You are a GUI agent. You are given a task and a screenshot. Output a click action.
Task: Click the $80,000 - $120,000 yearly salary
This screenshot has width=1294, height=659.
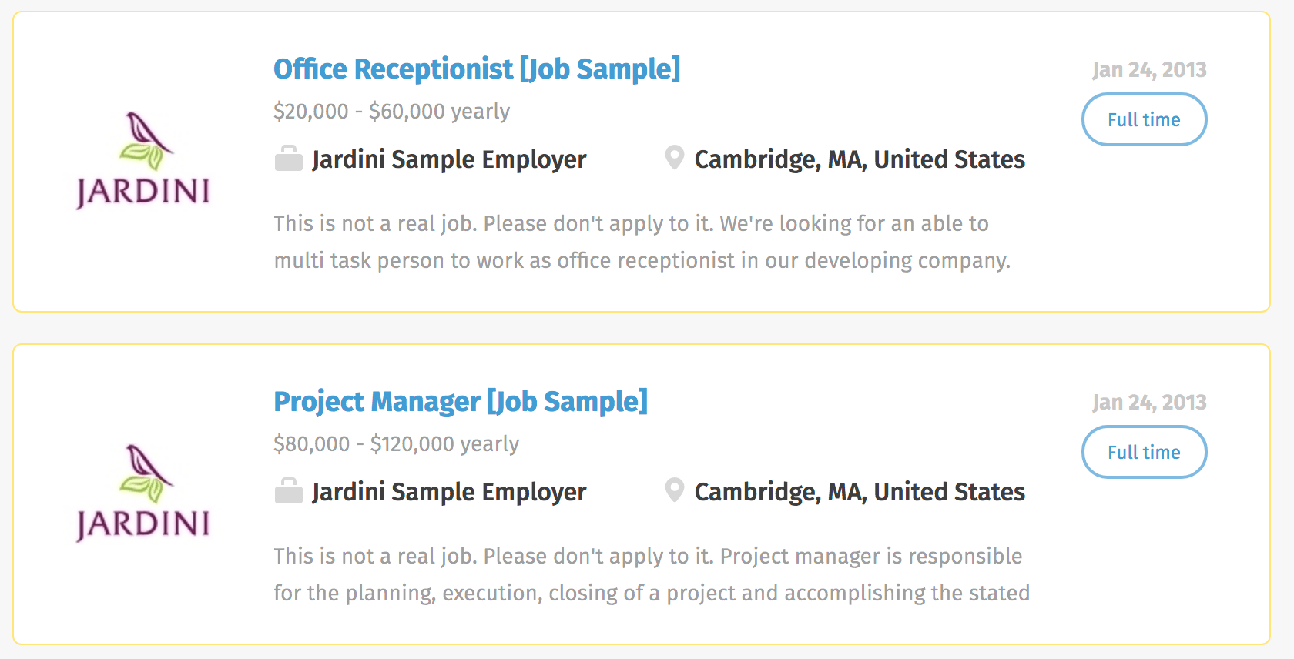click(x=396, y=444)
